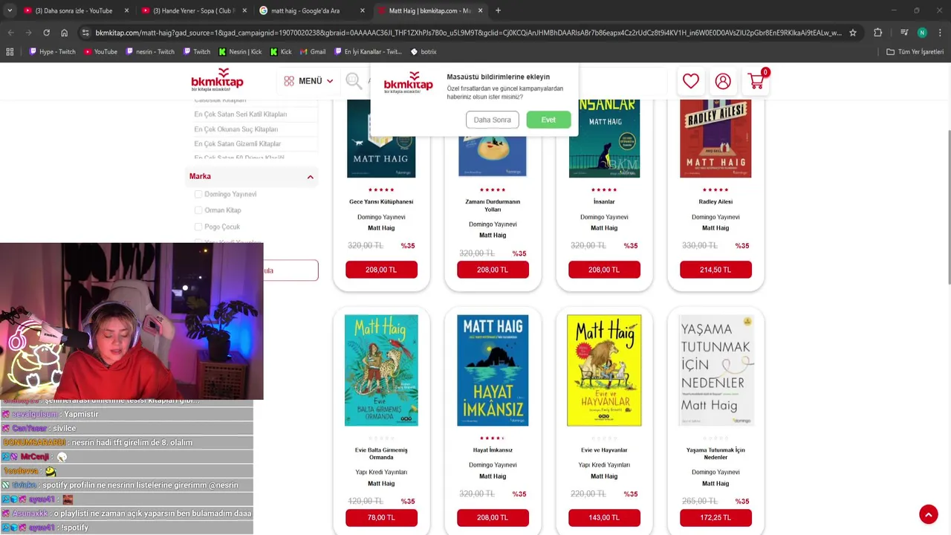The image size is (951, 535).
Task: Open the Chrome profile avatar
Action: [922, 33]
